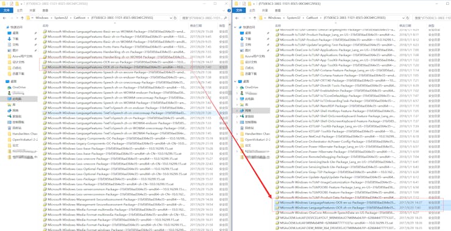Viewport: 451px width, 231px height.
Task: Go back in the right Explorer window
Action: point(236,18)
